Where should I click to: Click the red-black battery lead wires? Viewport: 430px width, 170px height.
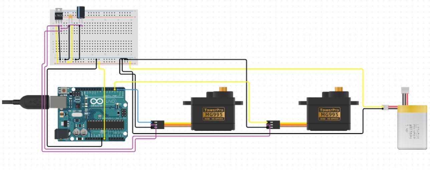pos(393,108)
